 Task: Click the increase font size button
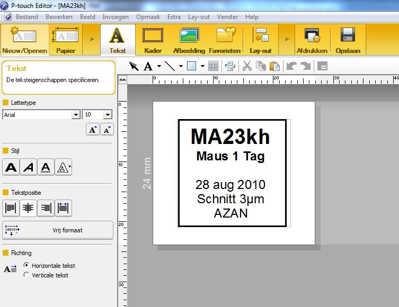(93, 130)
